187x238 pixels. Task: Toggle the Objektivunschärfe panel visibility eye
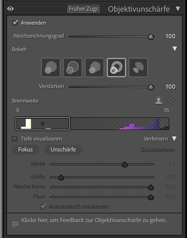pos(10,9)
